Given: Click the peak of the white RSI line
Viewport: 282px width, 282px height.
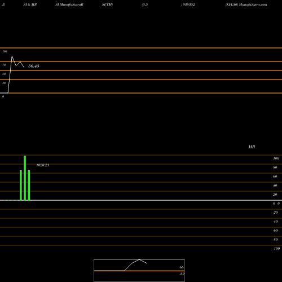Looking at the screenshot, I should (x=12, y=56).
